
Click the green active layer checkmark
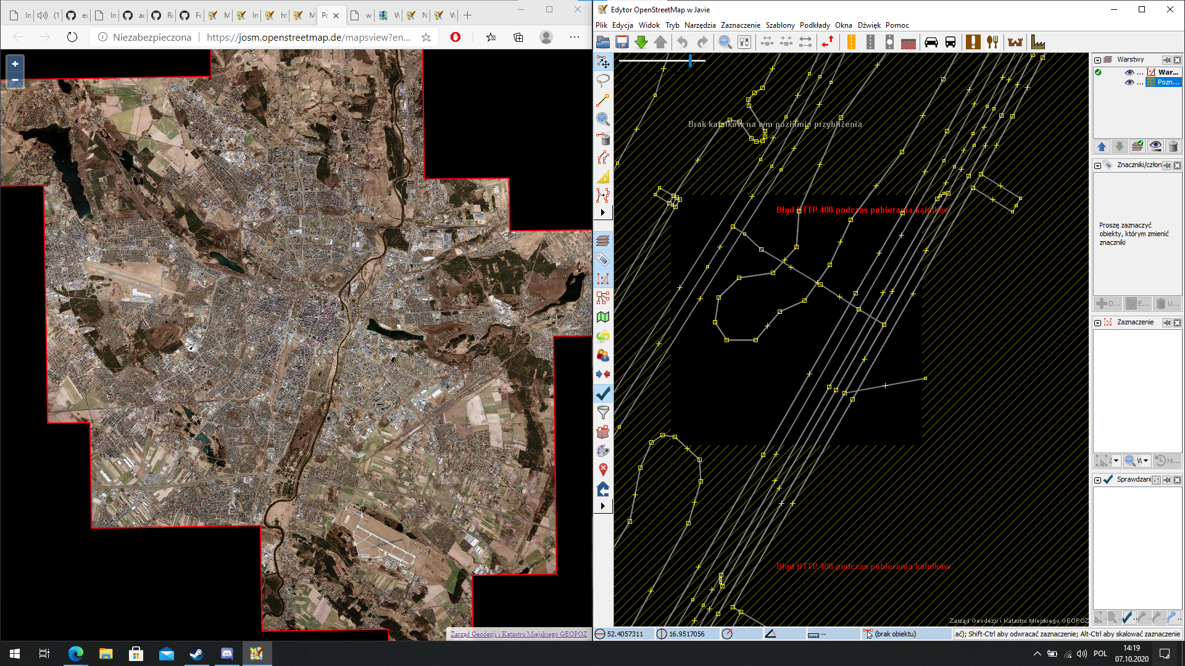tap(1098, 72)
